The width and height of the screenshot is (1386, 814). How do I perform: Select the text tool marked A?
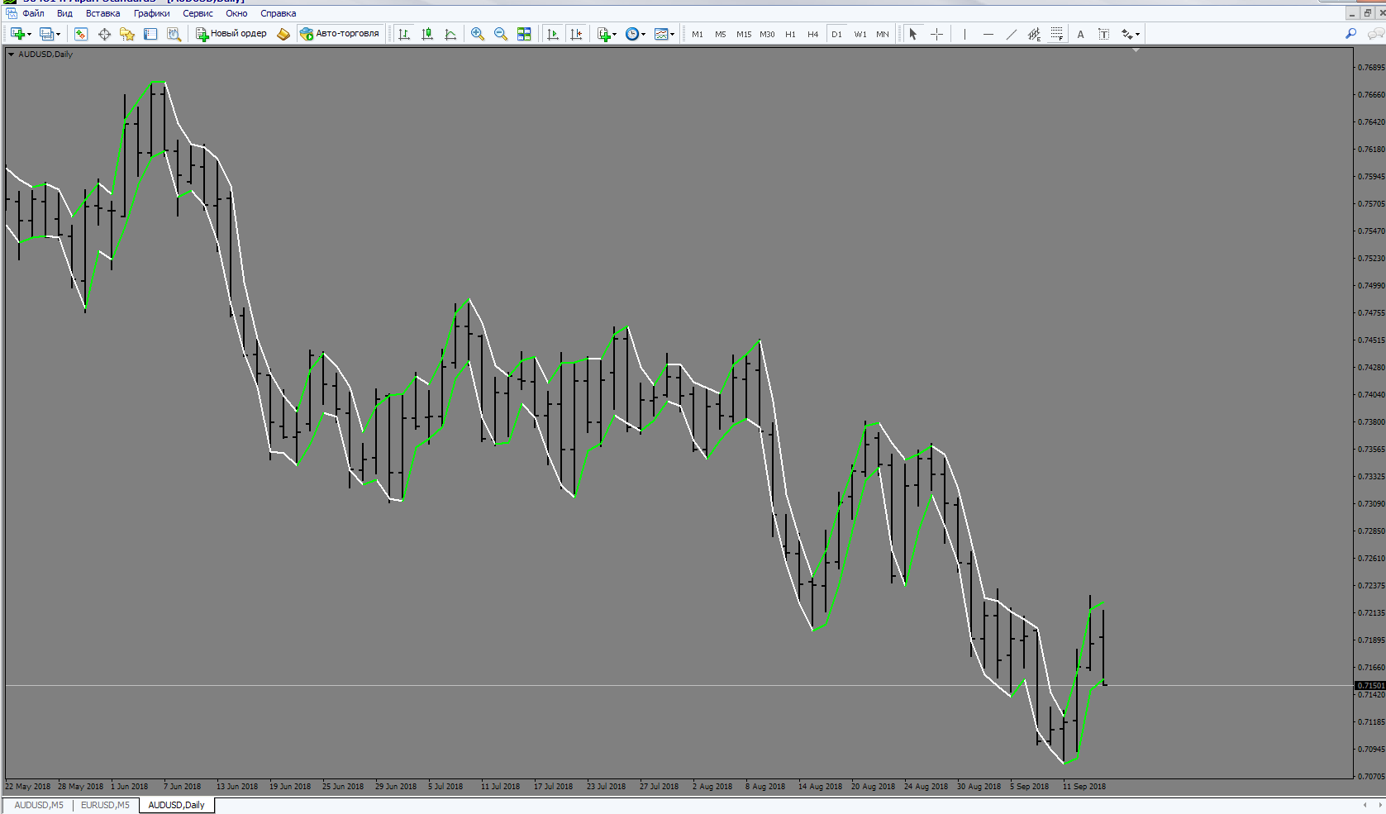point(1080,34)
